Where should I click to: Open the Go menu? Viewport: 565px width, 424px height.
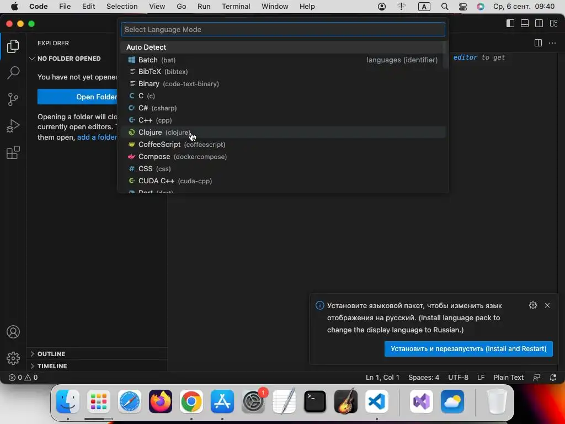tap(181, 7)
